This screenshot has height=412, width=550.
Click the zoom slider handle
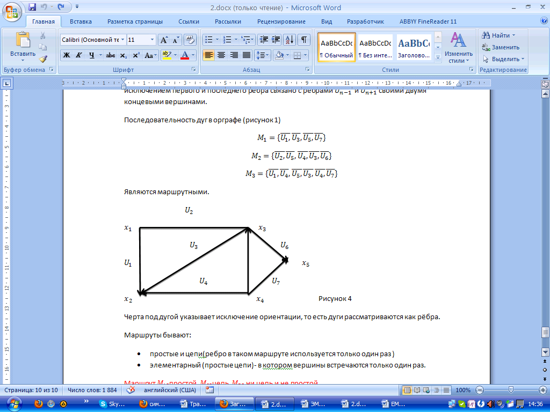(x=511, y=390)
